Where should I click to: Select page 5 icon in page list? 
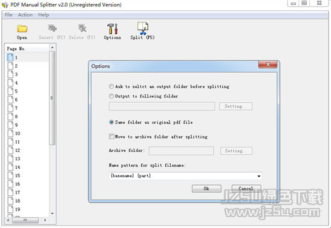pos(10,91)
